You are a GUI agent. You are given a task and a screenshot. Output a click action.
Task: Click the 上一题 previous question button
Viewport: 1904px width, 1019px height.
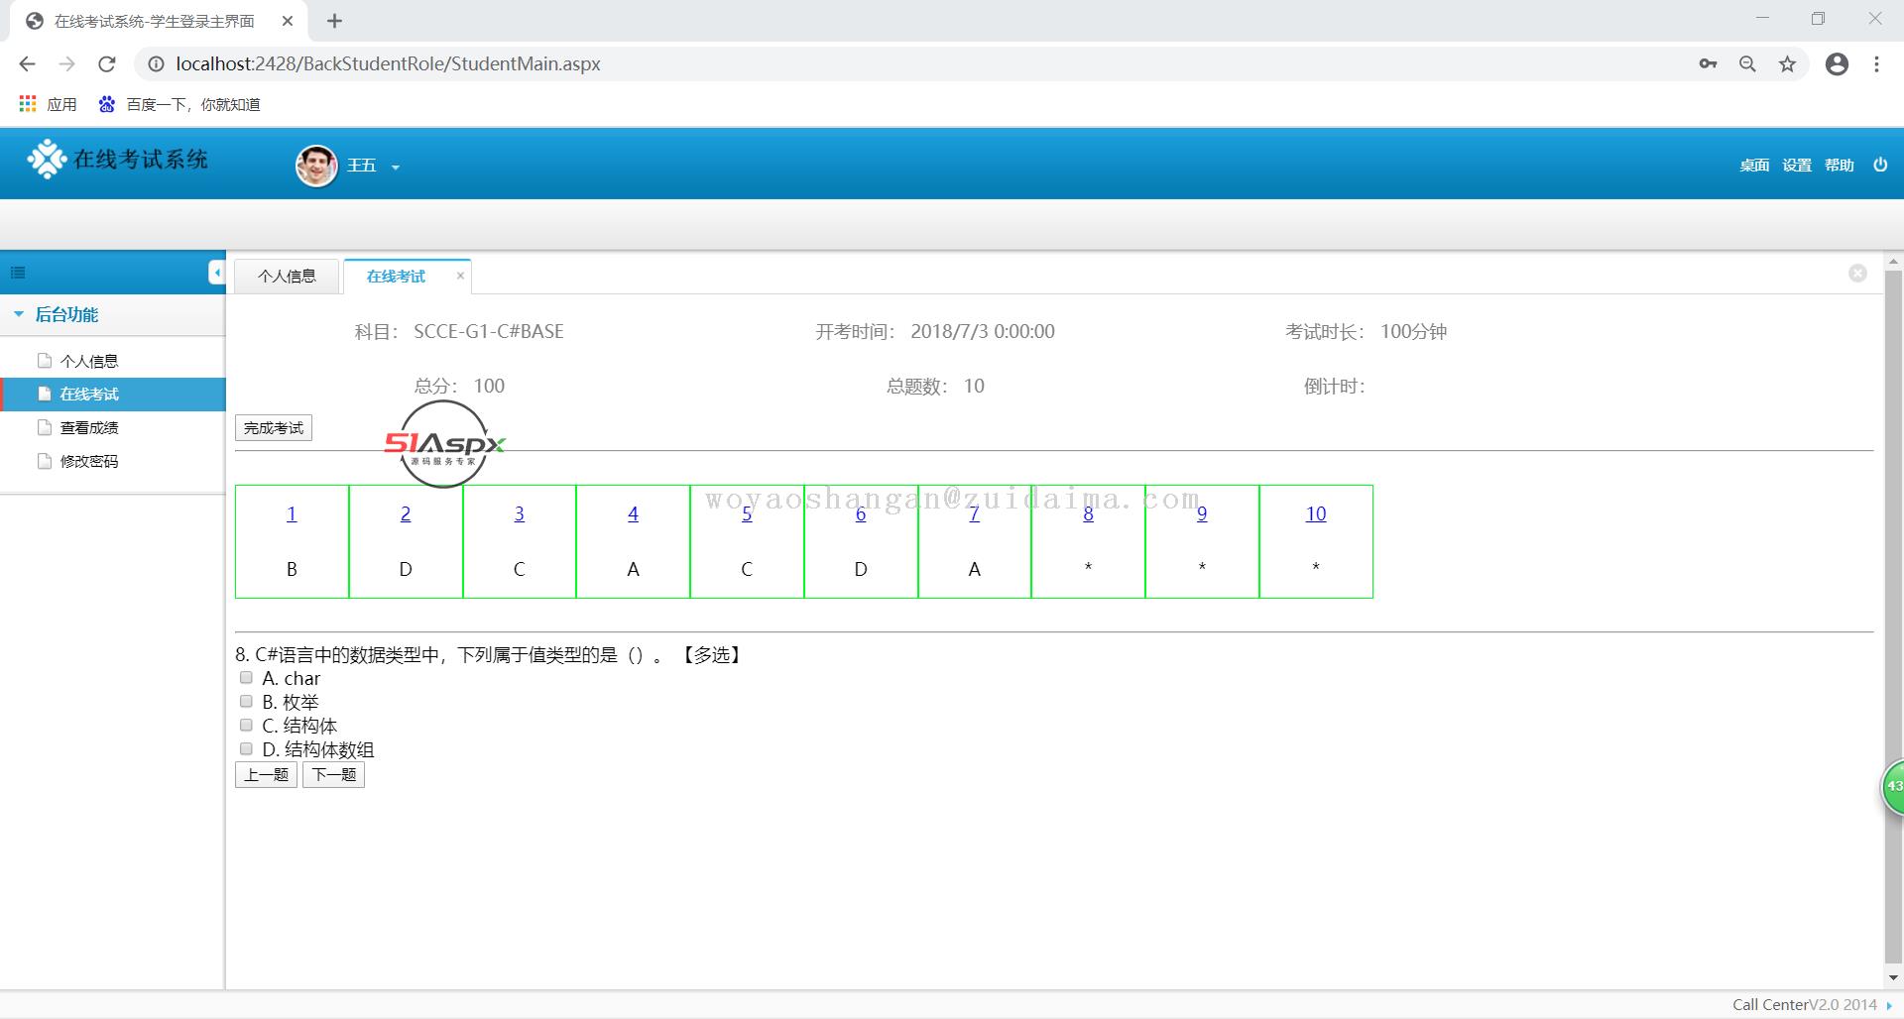(x=266, y=775)
